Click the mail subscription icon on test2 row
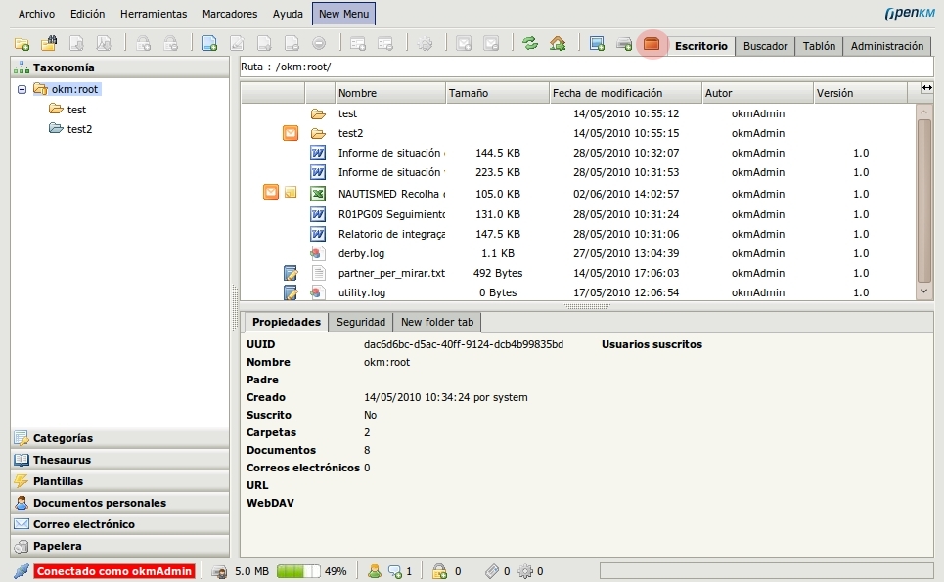Screen dimensions: 944x582 coord(291,132)
